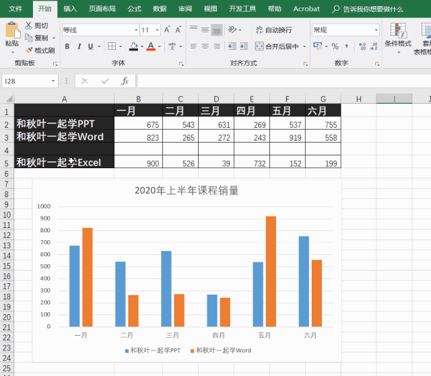Toggle middle vertical alignment
This screenshot has width=431, height=376.
(205, 30)
